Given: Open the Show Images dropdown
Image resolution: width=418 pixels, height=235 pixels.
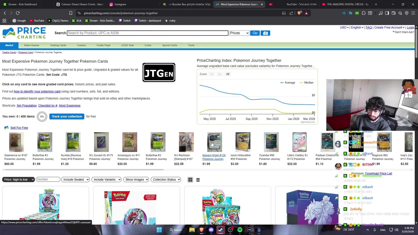Looking at the screenshot, I should click(136, 180).
